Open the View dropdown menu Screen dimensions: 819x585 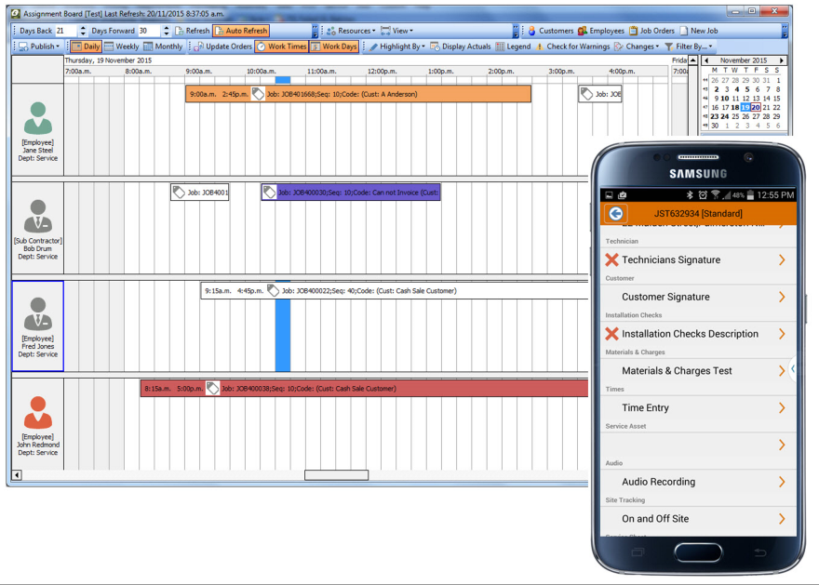397,31
